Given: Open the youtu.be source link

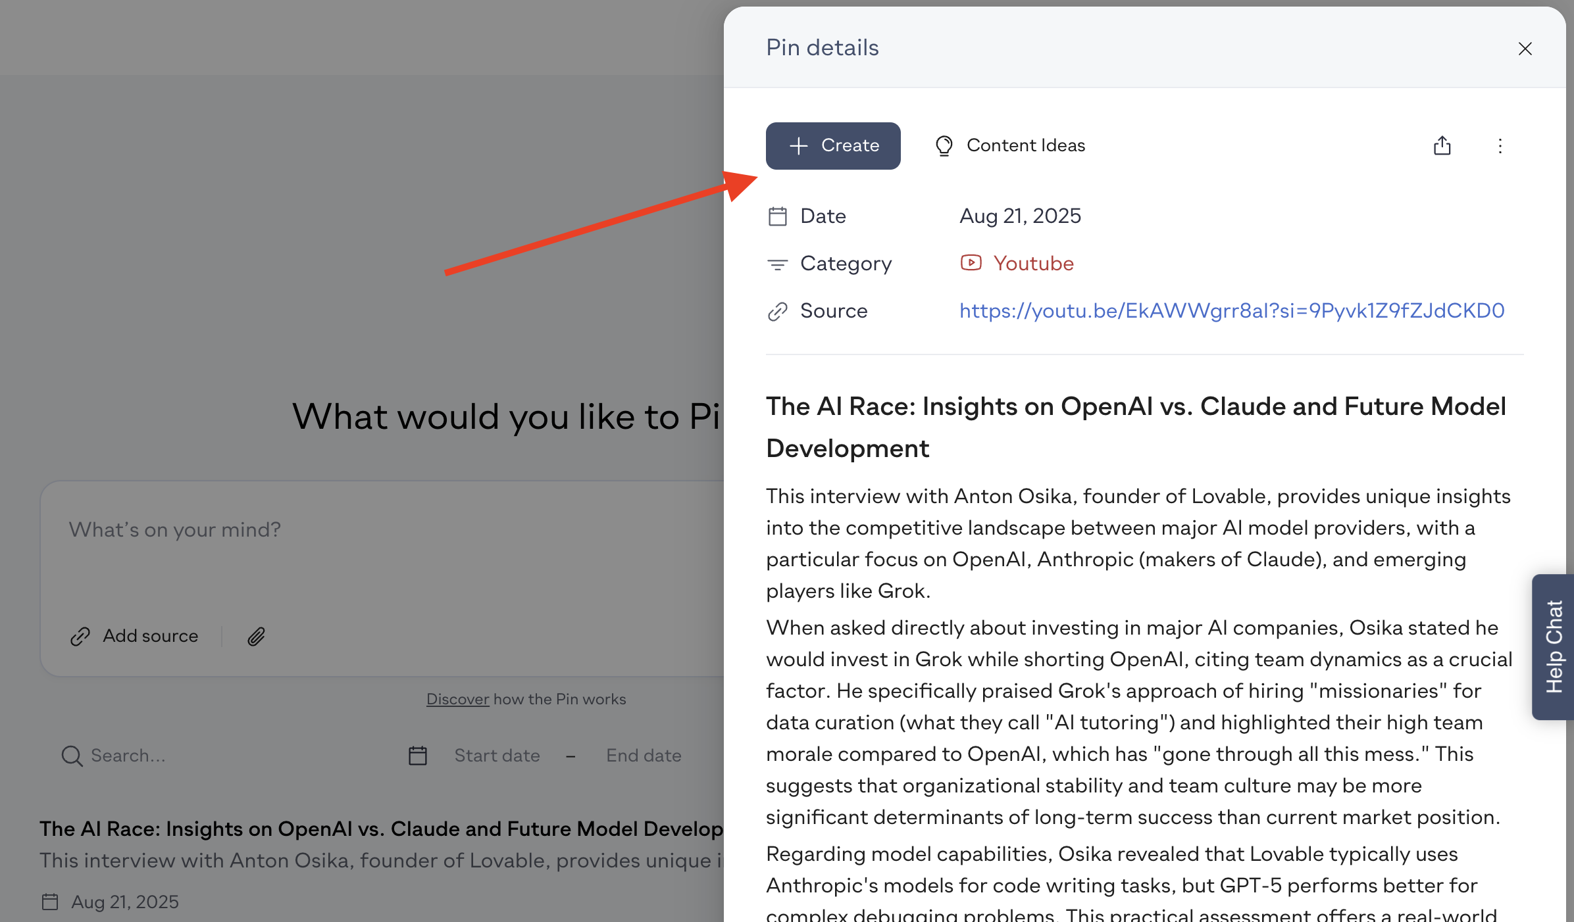Looking at the screenshot, I should (1232, 310).
